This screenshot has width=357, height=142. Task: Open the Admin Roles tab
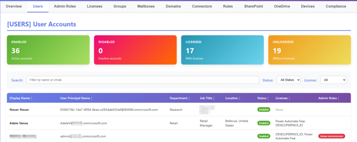point(64,6)
